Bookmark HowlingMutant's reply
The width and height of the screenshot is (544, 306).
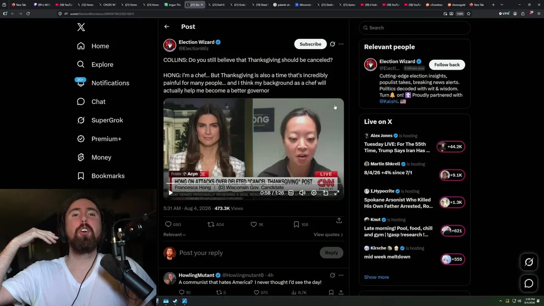(331, 292)
